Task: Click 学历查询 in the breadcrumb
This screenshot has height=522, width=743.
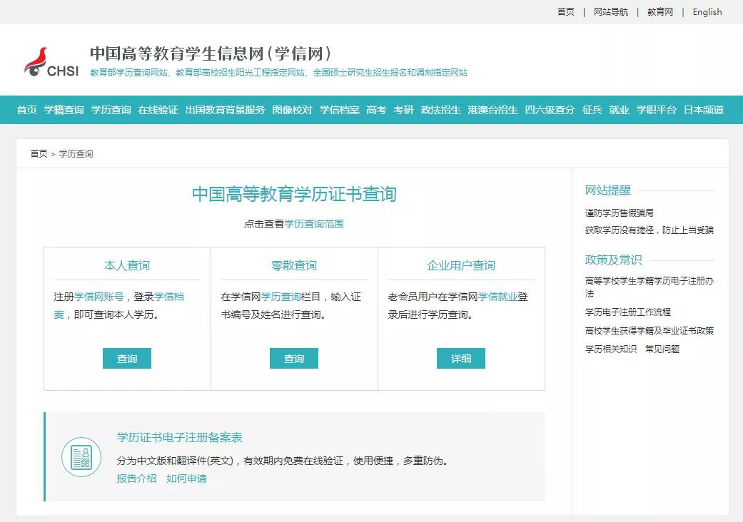Action: [x=76, y=154]
